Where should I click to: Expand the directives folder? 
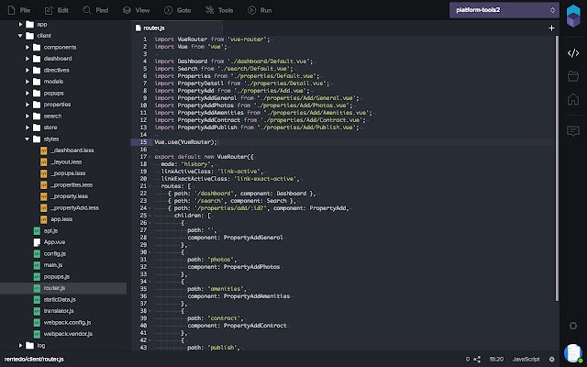coord(28,70)
